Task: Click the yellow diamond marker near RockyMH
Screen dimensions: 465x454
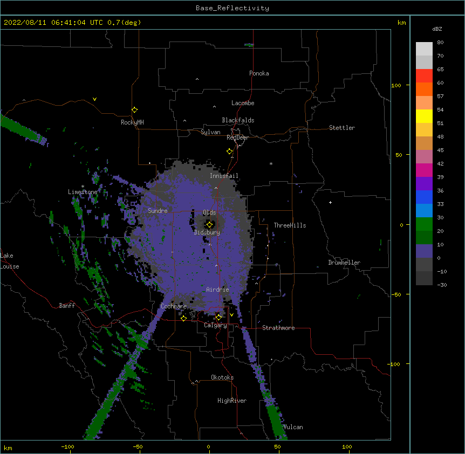Action: click(134, 110)
